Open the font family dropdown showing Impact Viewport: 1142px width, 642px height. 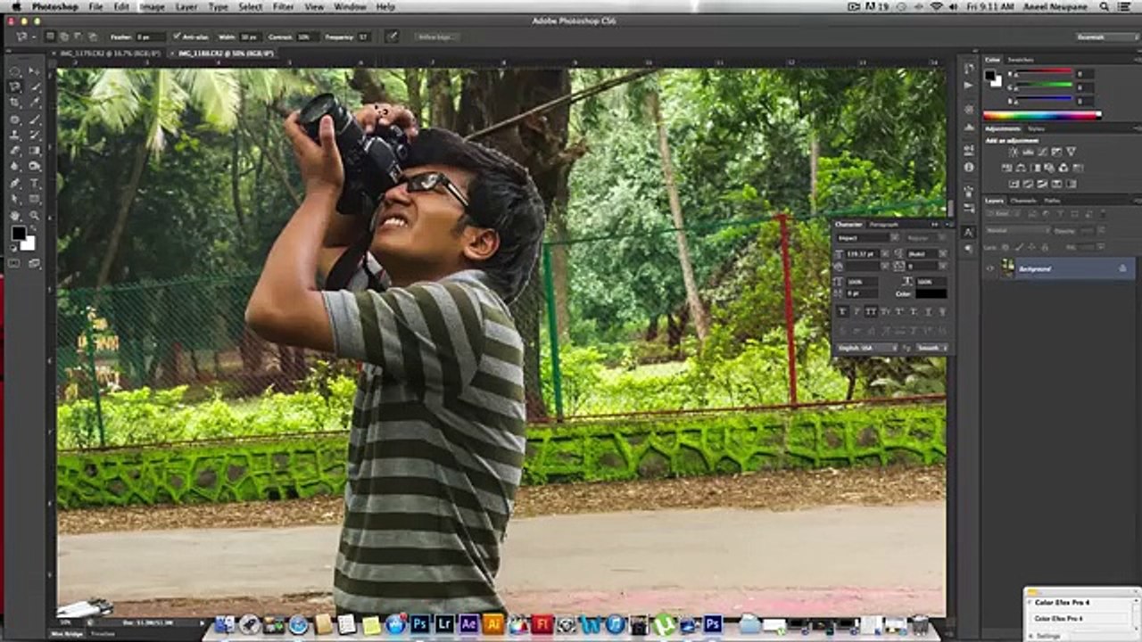[868, 238]
